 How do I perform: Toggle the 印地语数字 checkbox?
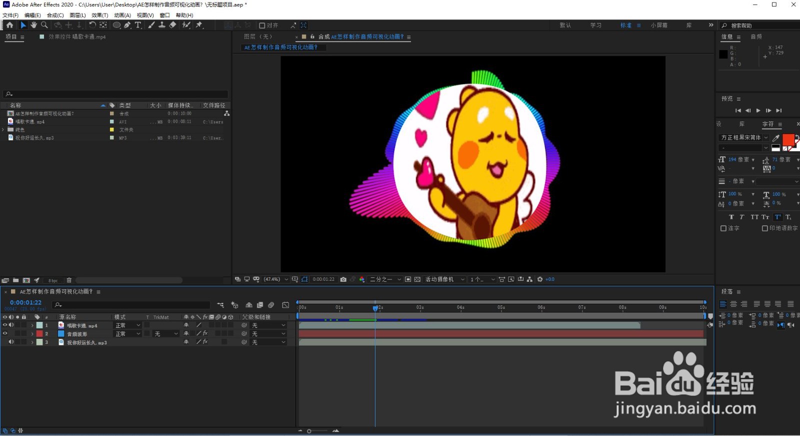pyautogui.click(x=765, y=228)
